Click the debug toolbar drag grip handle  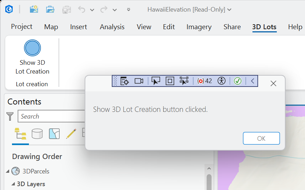[115, 81]
